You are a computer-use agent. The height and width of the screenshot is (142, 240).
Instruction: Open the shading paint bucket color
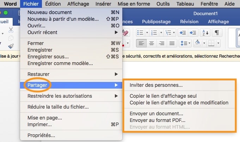[197, 43]
